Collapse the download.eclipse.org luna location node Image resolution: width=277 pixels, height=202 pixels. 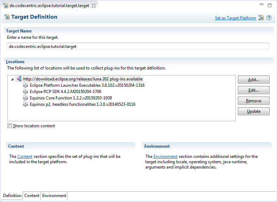pyautogui.click(x=13, y=79)
